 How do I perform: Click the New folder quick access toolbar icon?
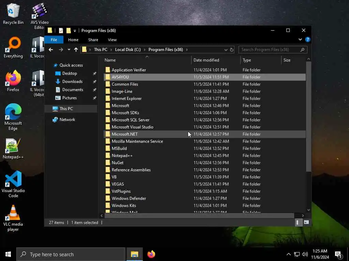69,31
